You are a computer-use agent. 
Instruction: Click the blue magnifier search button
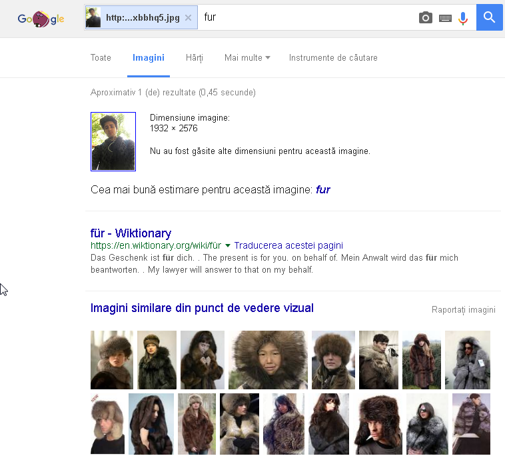(489, 17)
